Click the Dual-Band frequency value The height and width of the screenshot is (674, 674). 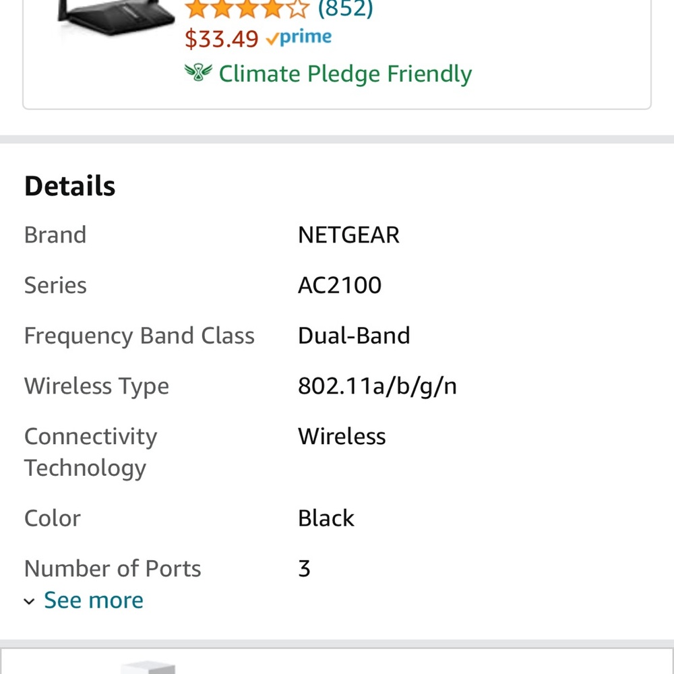tap(354, 335)
